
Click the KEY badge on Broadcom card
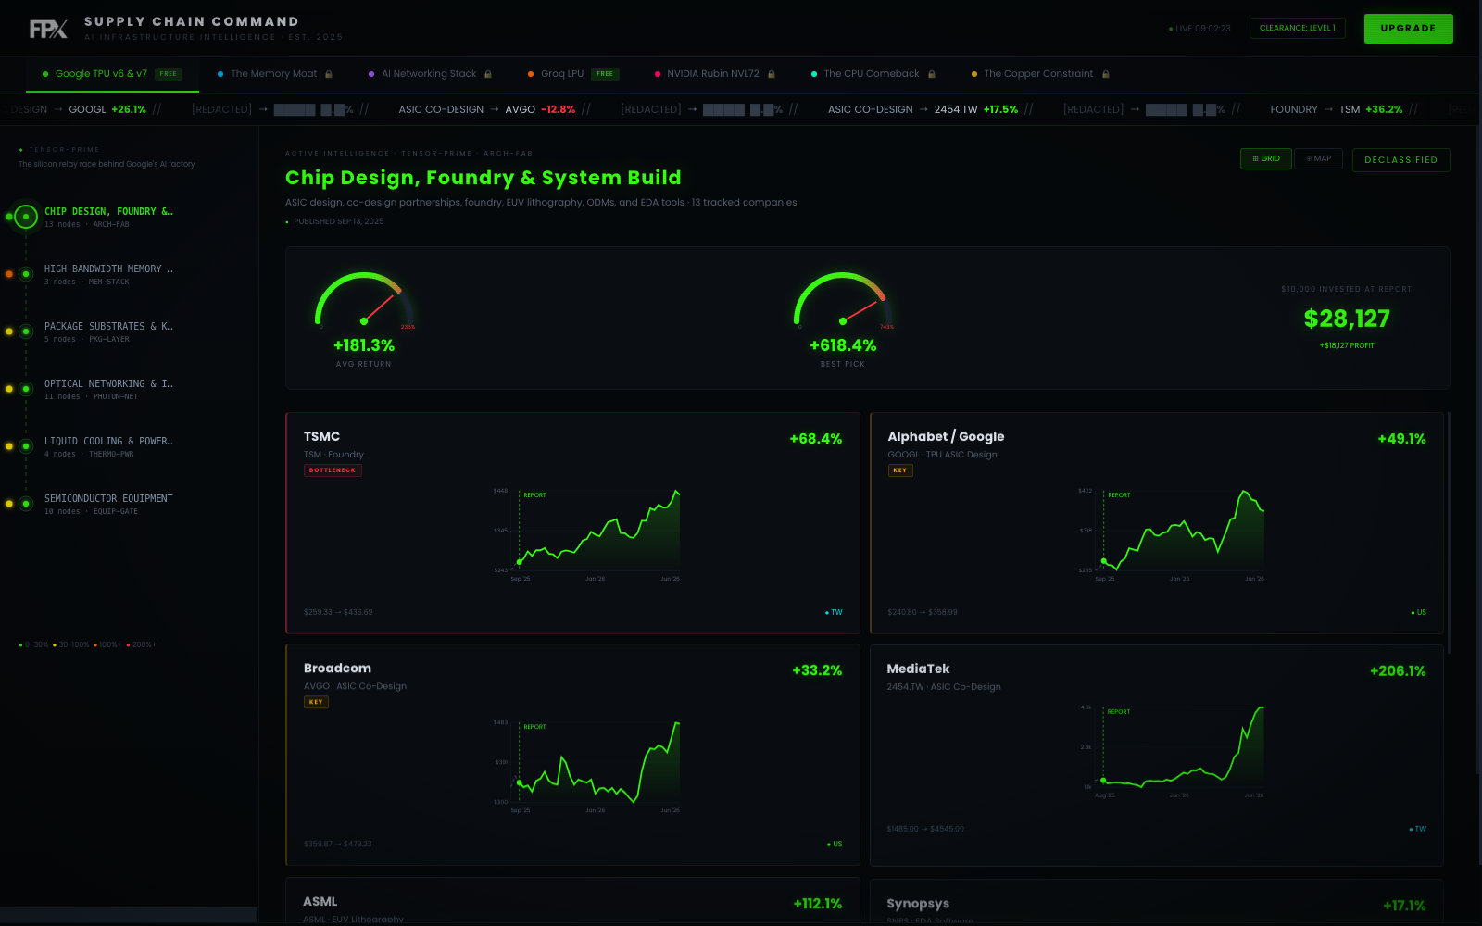pos(316,702)
